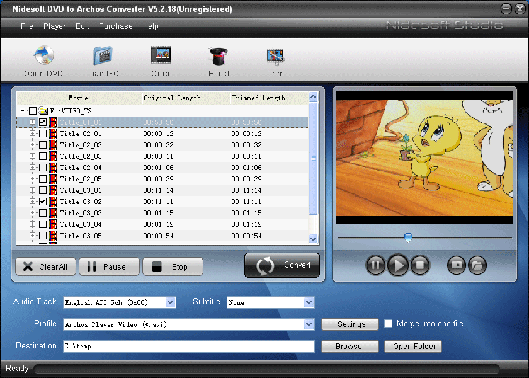Screen dimensions: 529x378
Task: Click the film icon of Title_01_01
Action: (53, 122)
